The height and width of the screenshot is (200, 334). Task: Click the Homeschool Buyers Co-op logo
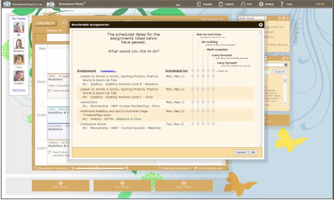point(22,4)
